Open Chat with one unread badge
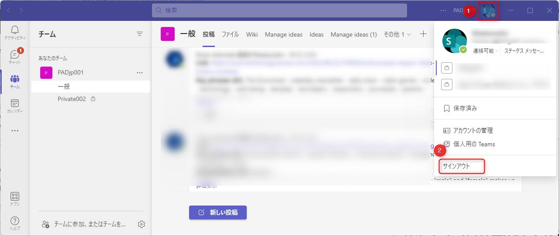The width and height of the screenshot is (559, 236). [x=15, y=57]
